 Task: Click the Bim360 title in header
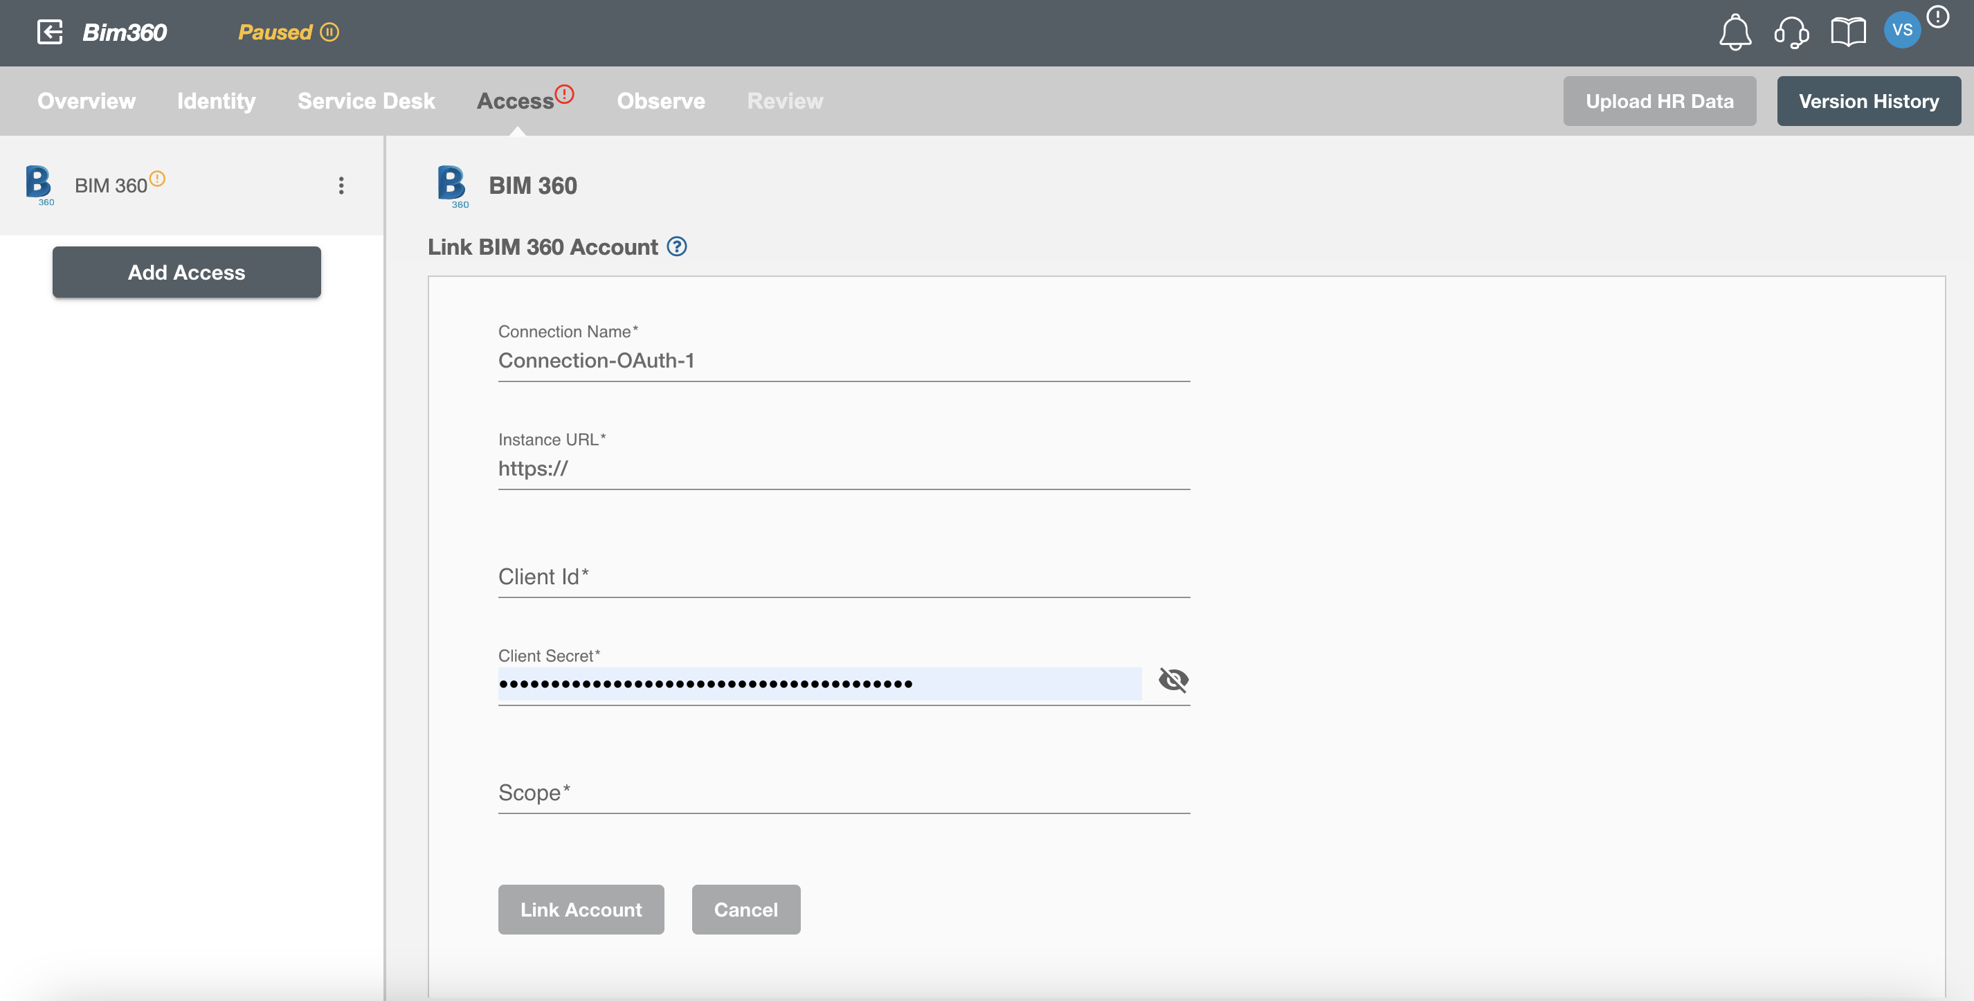tap(124, 33)
